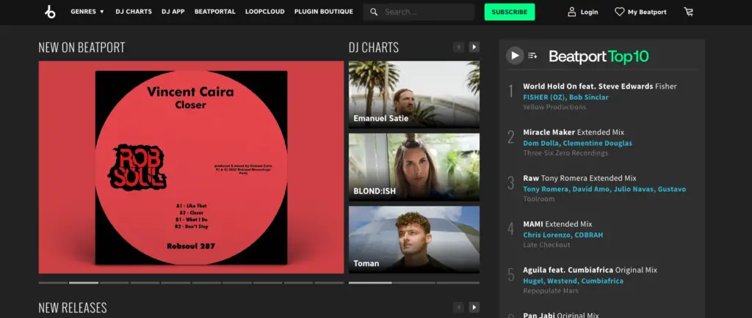The height and width of the screenshot is (318, 752).
Task: Focus the Search input field
Action: click(x=419, y=12)
